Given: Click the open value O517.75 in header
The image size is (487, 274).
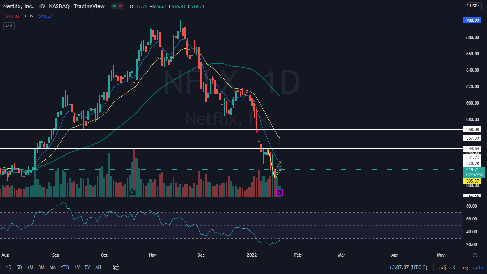Looking at the screenshot, I should click(x=139, y=6).
